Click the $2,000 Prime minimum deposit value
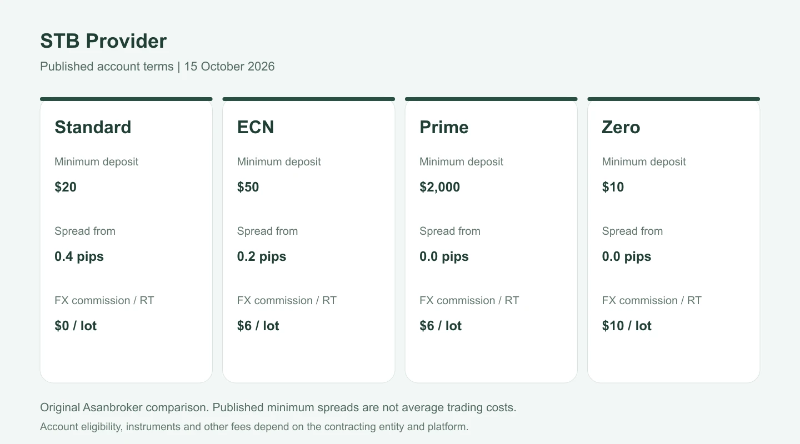Screen dimensions: 800x444 (x=439, y=187)
